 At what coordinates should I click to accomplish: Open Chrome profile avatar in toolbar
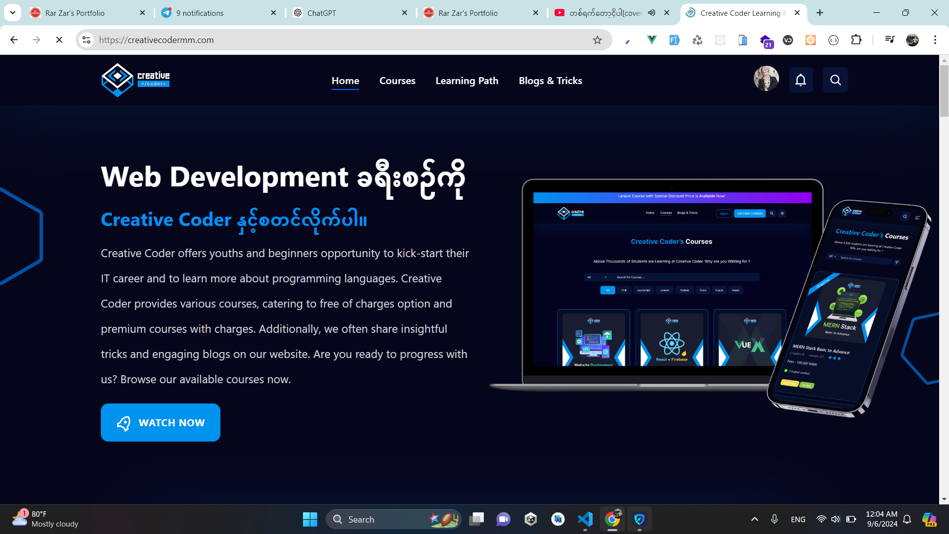point(912,40)
